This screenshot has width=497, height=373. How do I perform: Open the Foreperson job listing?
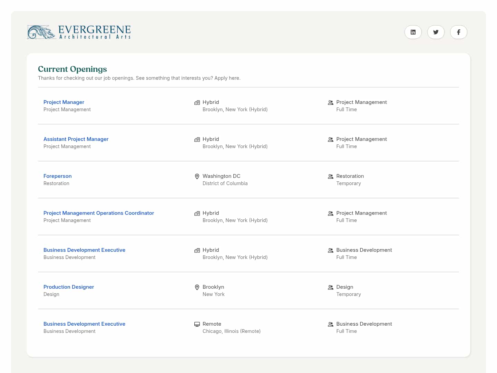tap(58, 176)
